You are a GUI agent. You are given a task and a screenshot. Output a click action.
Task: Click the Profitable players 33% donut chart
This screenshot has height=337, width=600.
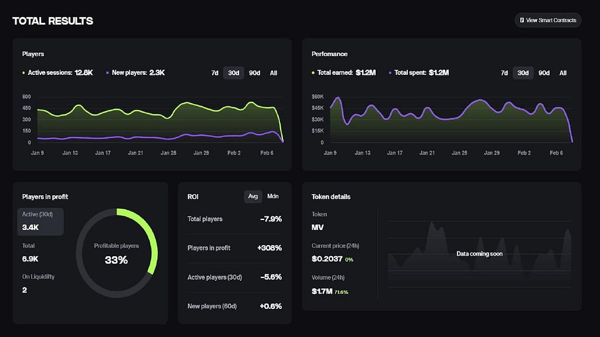point(117,253)
